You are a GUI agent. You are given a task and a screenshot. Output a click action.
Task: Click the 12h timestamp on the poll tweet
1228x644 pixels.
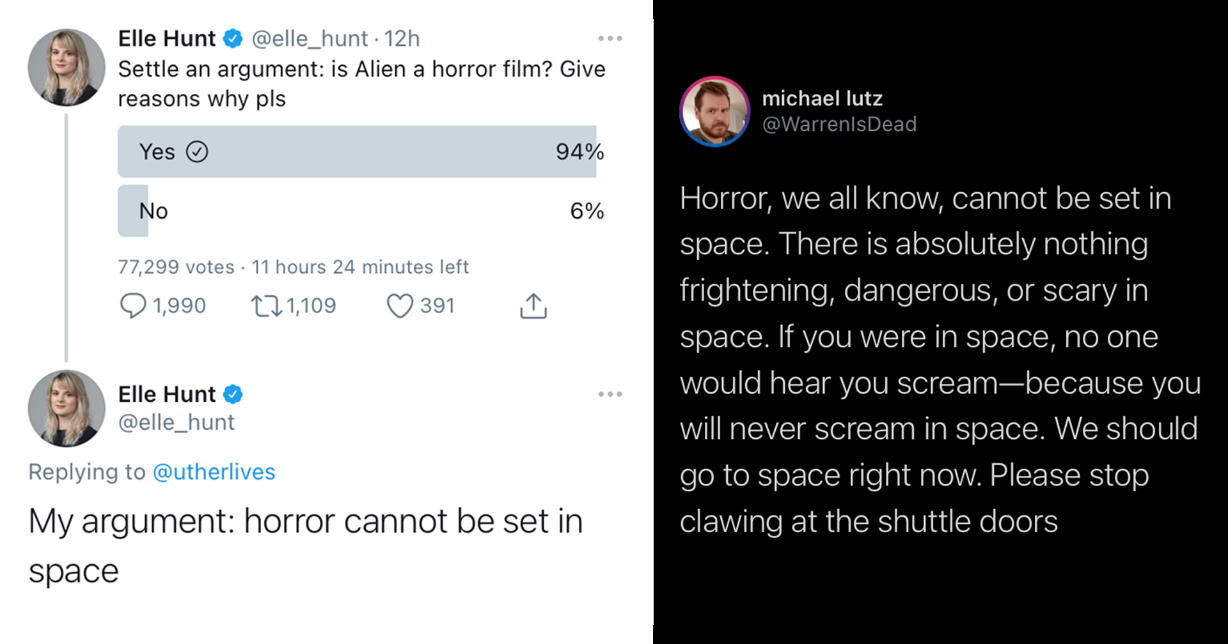(x=402, y=39)
